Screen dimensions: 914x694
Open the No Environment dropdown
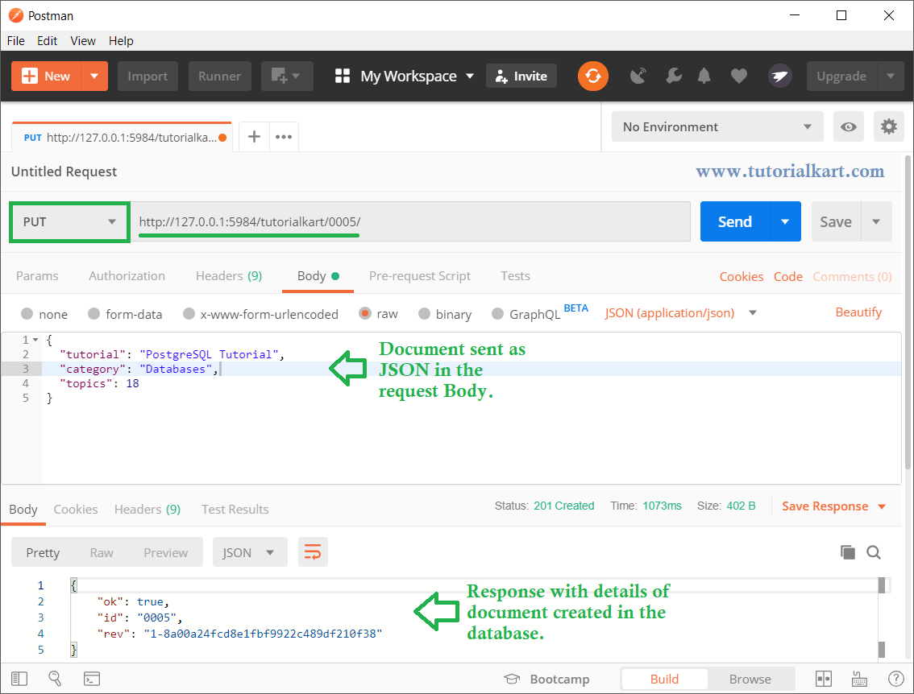tap(716, 126)
